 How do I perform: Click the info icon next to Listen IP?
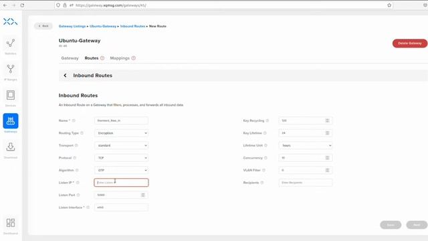pyautogui.click(x=78, y=183)
